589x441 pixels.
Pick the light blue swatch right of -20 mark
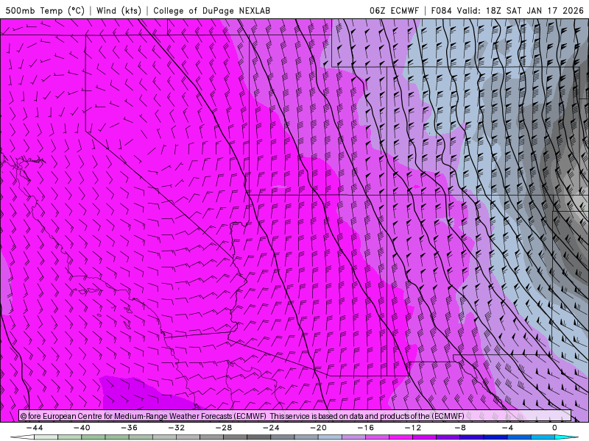330,437
